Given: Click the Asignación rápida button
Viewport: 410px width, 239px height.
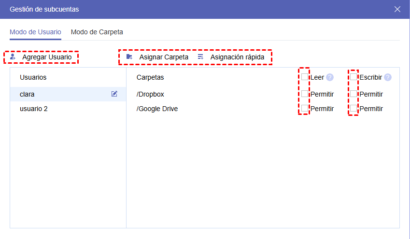Looking at the screenshot, I should point(237,57).
